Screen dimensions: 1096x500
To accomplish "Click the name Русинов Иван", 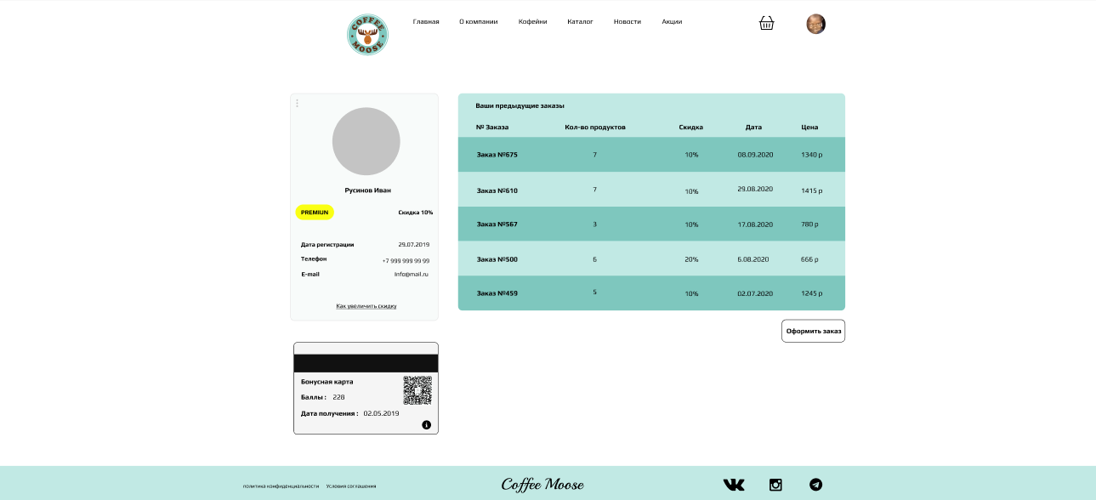I will tap(368, 190).
